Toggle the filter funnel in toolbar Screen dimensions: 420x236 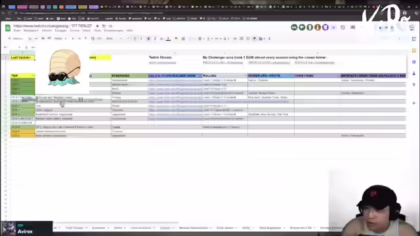coord(255,39)
